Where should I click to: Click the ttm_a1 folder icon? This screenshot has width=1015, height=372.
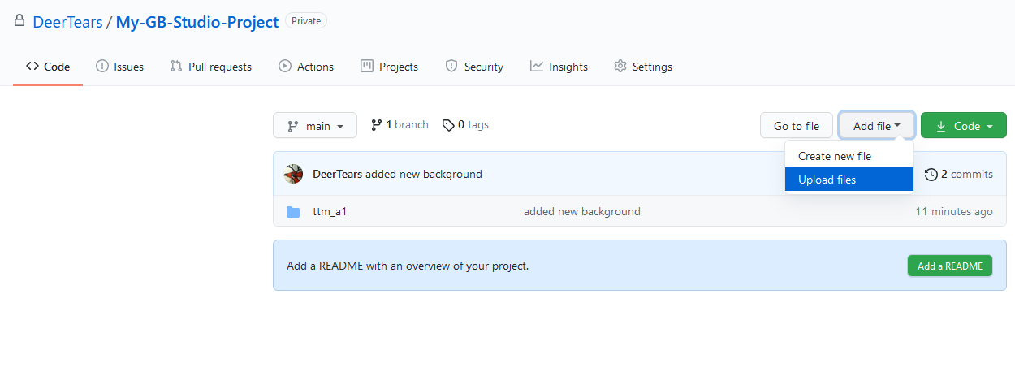[x=293, y=212]
